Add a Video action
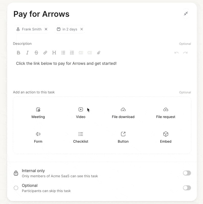 (81, 113)
